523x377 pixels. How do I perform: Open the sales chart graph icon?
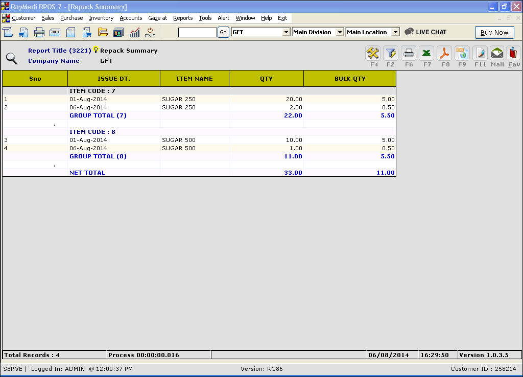coord(134,33)
